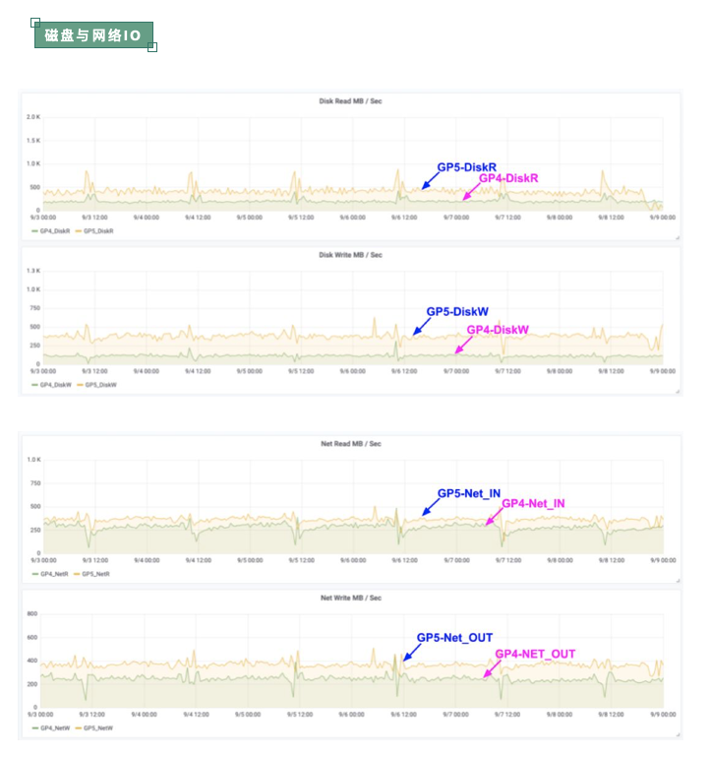
Task: Click the 400 label on Net Write axis
Action: pos(32,661)
